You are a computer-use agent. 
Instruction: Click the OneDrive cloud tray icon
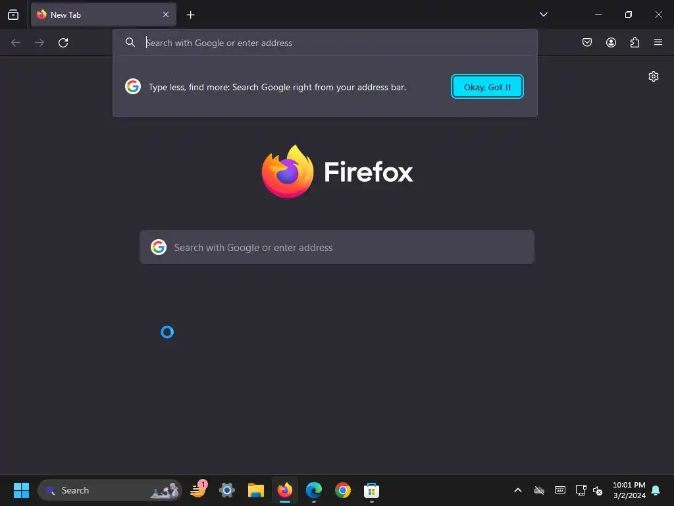tap(539, 490)
